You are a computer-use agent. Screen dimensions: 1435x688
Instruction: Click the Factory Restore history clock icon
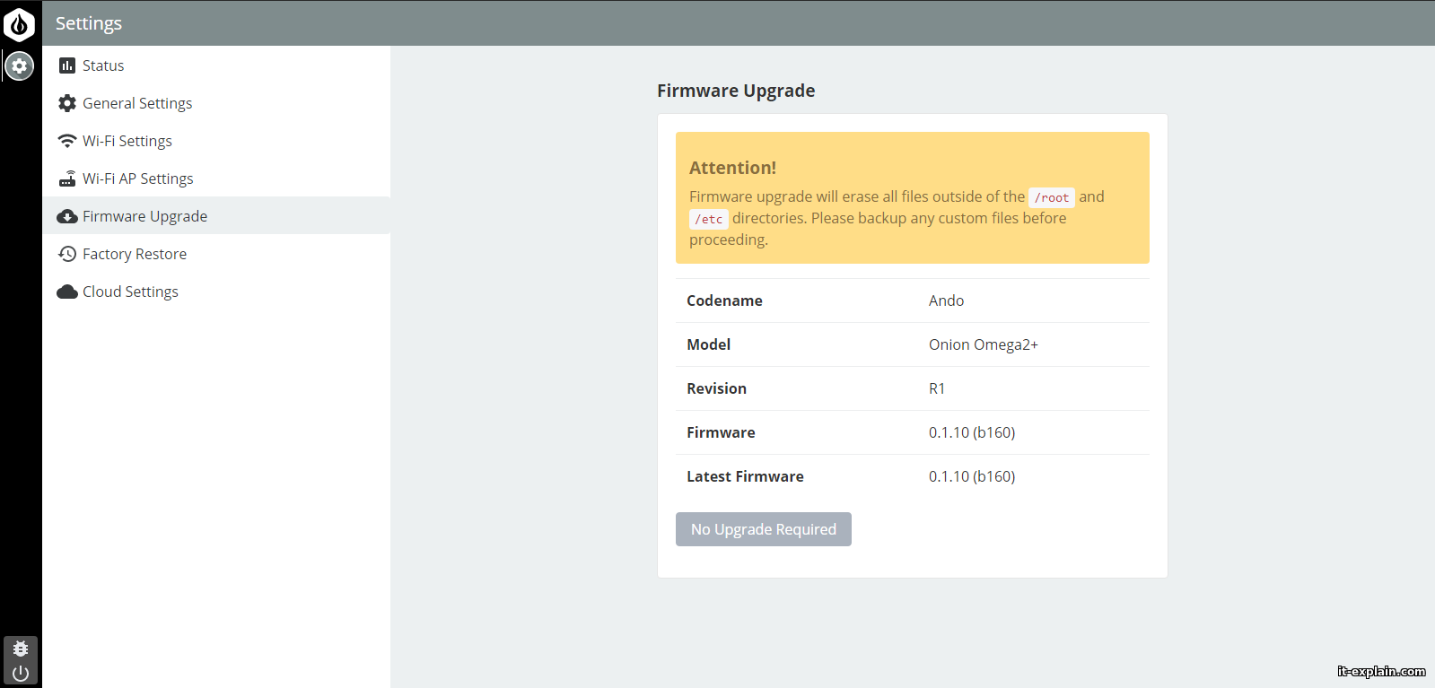coord(67,254)
